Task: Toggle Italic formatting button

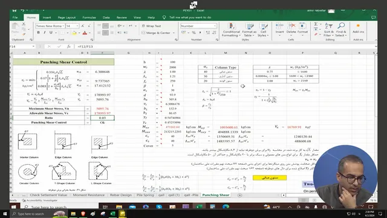Action: pos(44,33)
